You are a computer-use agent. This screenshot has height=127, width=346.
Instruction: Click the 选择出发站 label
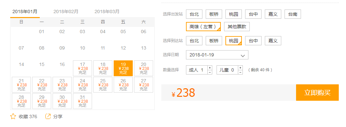pyautogui.click(x=173, y=14)
